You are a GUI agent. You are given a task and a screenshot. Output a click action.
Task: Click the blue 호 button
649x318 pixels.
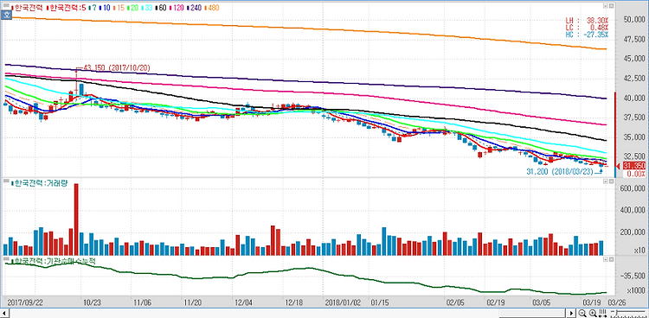(x=6, y=16)
